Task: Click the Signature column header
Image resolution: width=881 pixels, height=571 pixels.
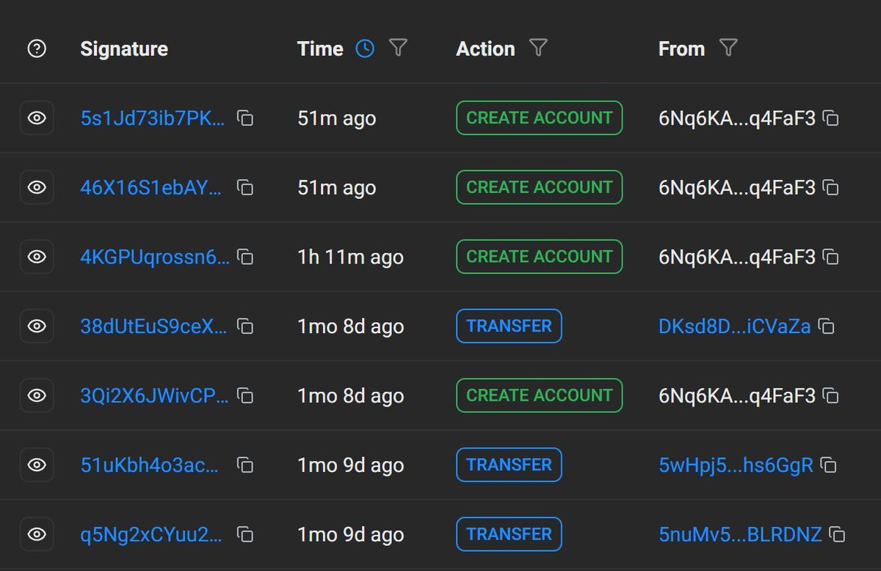Action: [x=124, y=49]
